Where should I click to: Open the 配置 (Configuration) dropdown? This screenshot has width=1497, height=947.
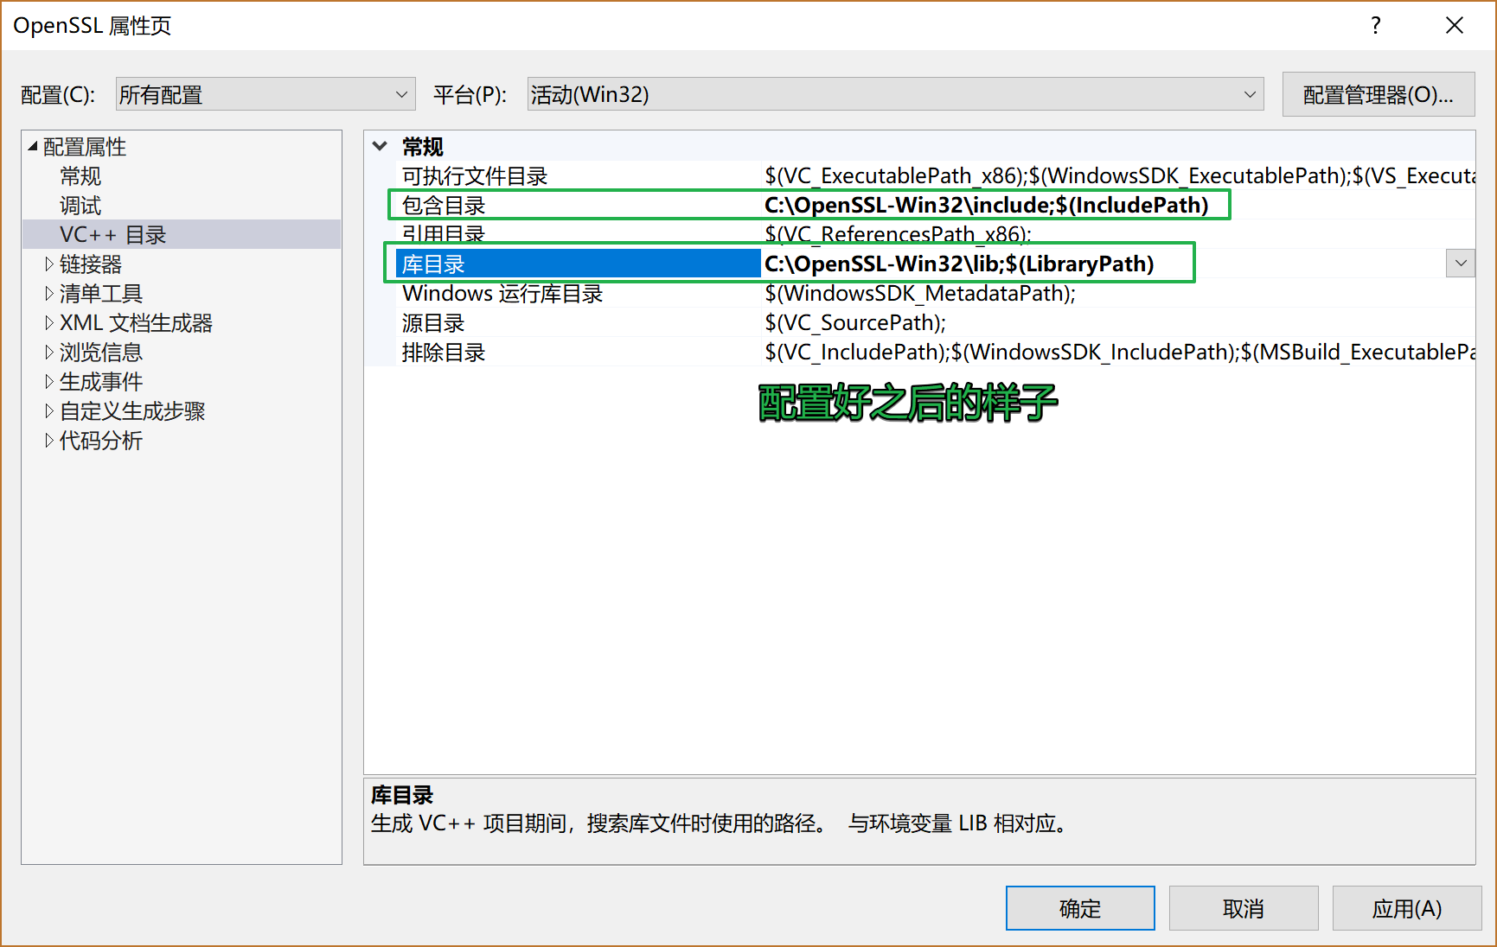point(265,94)
